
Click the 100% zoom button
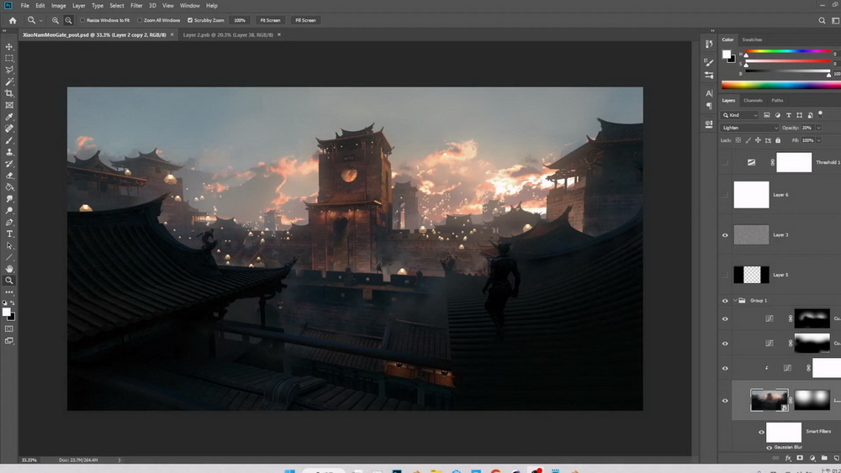click(x=240, y=20)
